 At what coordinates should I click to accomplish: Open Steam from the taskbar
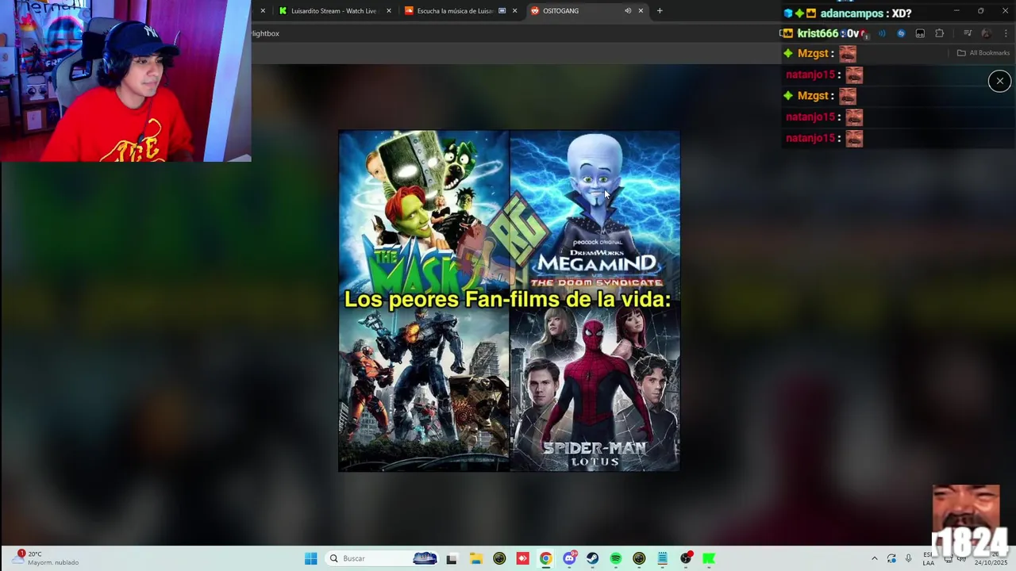[593, 558]
